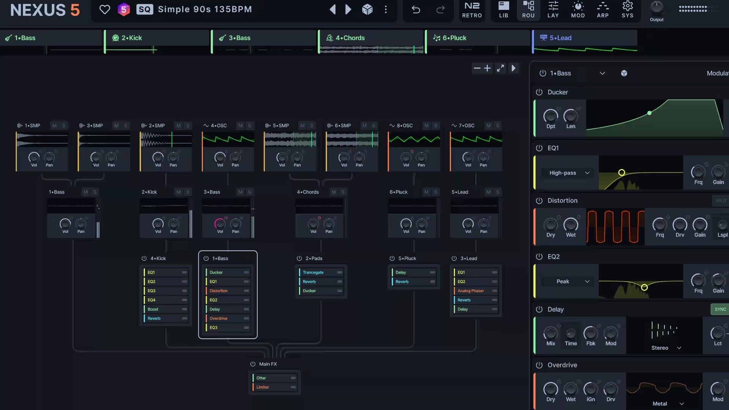Toggle power of the Delay effect panel
The image size is (729, 410).
pyautogui.click(x=539, y=309)
